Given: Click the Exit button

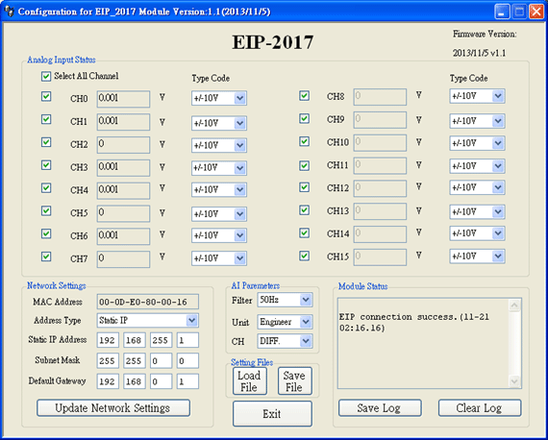Looking at the screenshot, I should (x=272, y=414).
